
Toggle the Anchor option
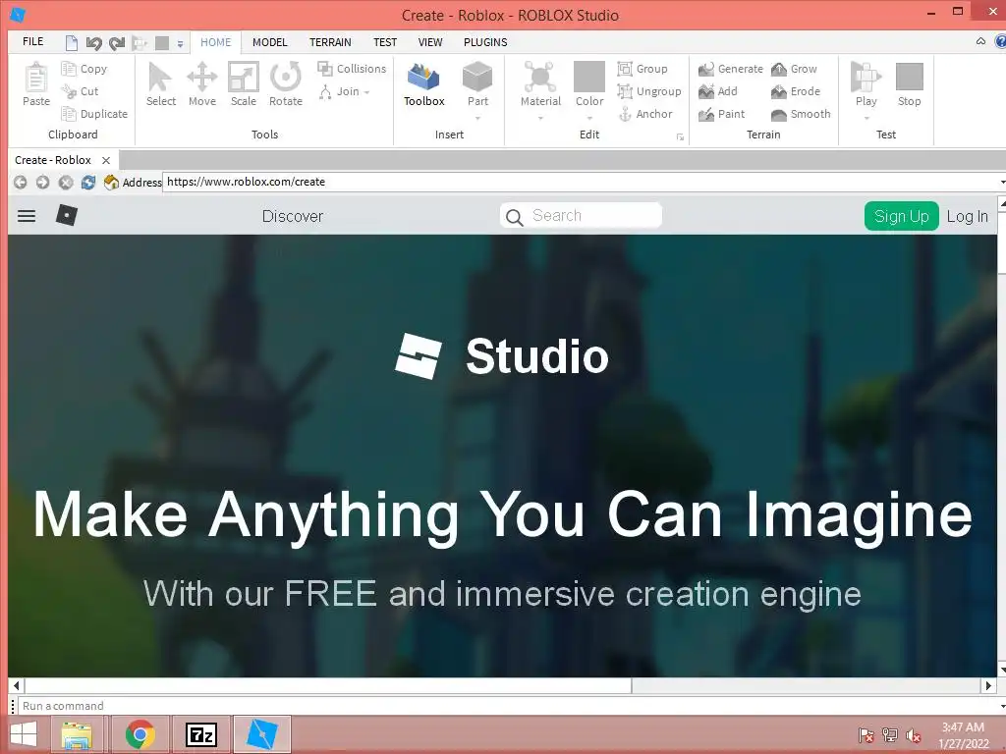point(645,114)
